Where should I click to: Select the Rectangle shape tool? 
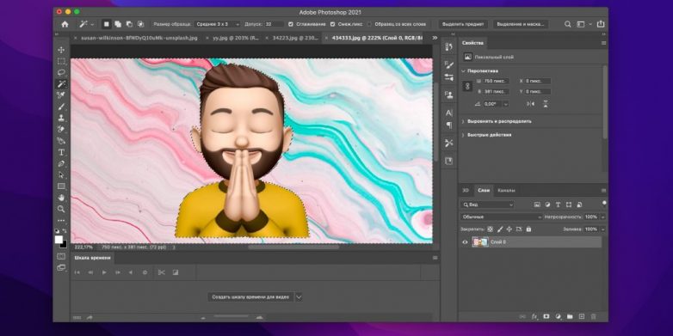[61, 186]
